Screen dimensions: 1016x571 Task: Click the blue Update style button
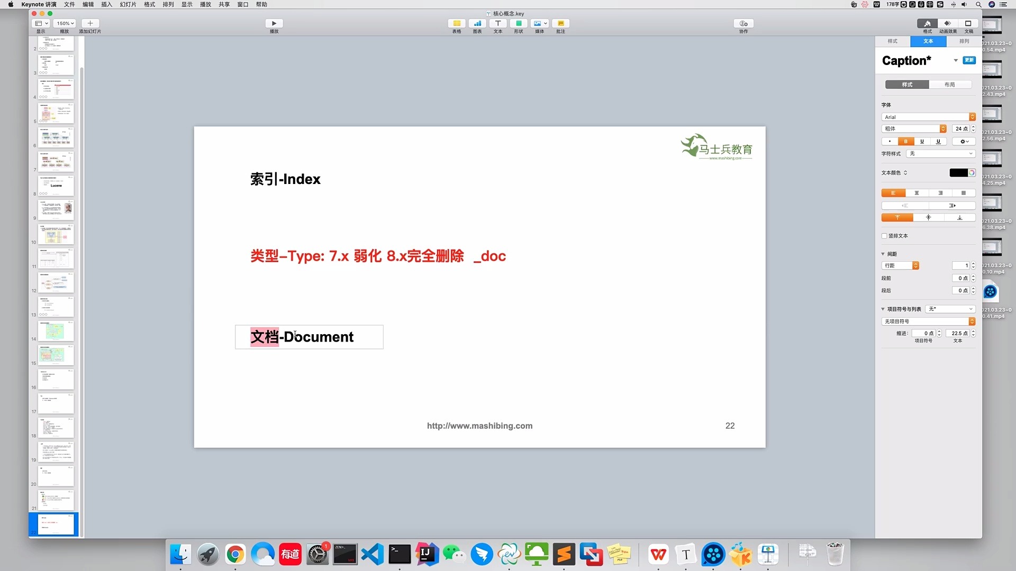[969, 60]
